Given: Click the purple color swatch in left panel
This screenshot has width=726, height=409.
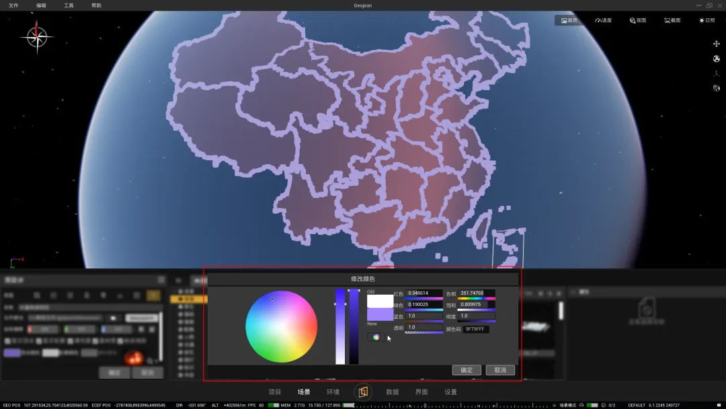Looking at the screenshot, I should (12, 353).
